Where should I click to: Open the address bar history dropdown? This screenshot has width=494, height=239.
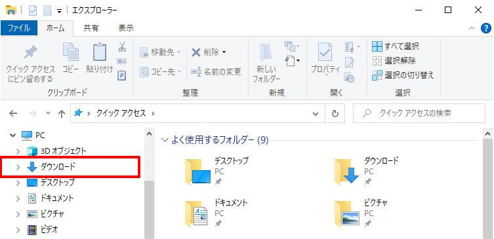[316, 113]
